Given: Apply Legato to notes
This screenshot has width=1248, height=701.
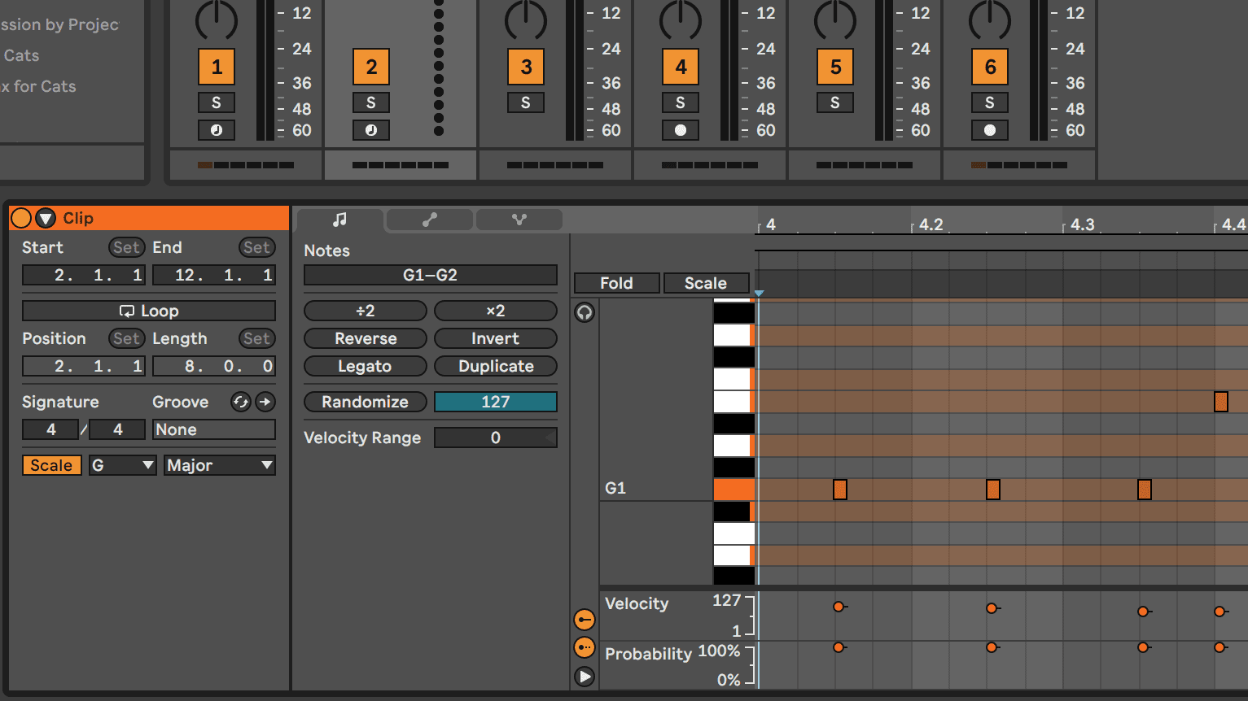Looking at the screenshot, I should click(x=366, y=366).
